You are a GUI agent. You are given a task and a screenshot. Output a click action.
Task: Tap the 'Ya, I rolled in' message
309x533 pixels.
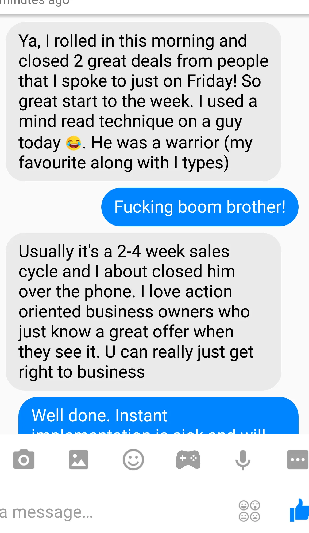[143, 102]
